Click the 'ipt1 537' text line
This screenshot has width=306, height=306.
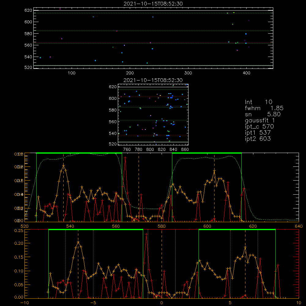pos(258,133)
